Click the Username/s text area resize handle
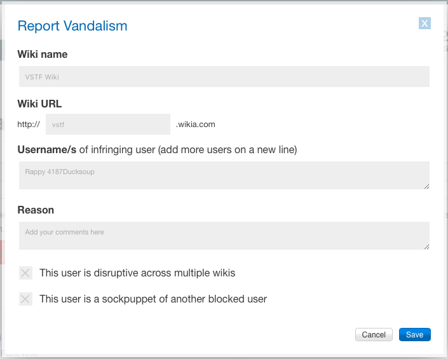448x359 pixels. (x=426, y=186)
